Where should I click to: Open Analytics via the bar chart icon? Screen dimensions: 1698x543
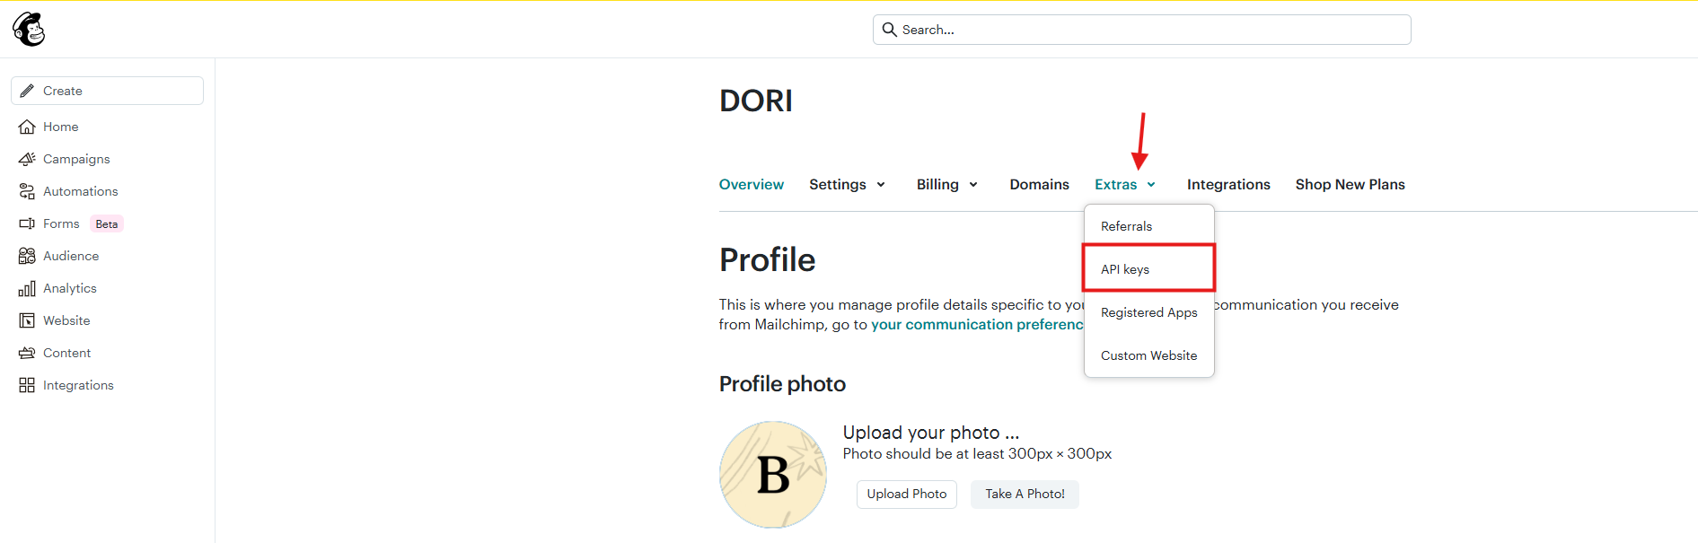tap(27, 288)
